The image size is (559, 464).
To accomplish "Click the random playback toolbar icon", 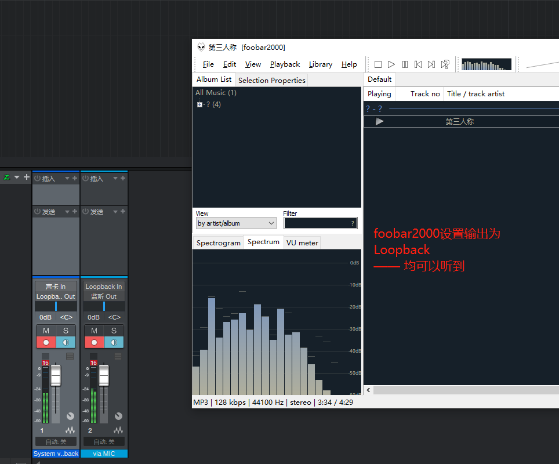I will [x=445, y=64].
